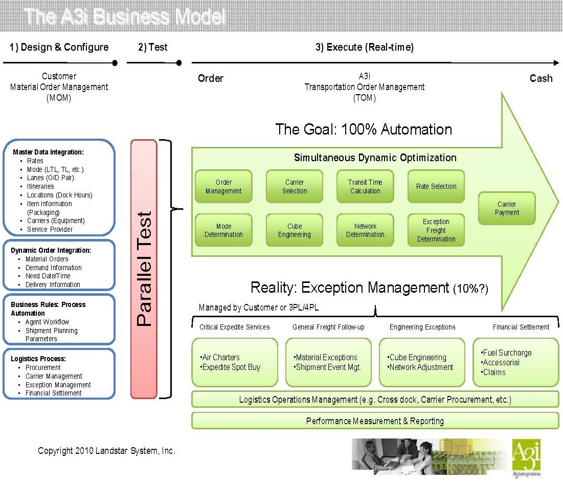Click the Exception Freight Determination box
The width and height of the screenshot is (563, 482).
(x=436, y=230)
